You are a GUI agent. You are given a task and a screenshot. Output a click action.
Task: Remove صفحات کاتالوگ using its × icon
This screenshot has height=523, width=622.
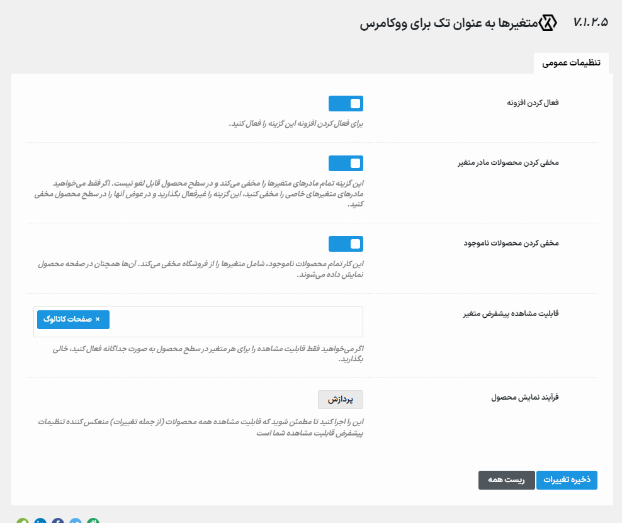(98, 320)
